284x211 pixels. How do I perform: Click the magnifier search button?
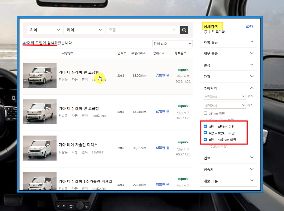pos(184,30)
